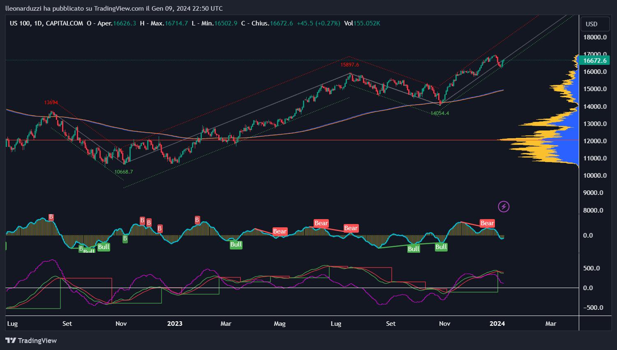The height and width of the screenshot is (350, 617).
Task: Click the green 14054.4 low annotation
Action: click(440, 113)
